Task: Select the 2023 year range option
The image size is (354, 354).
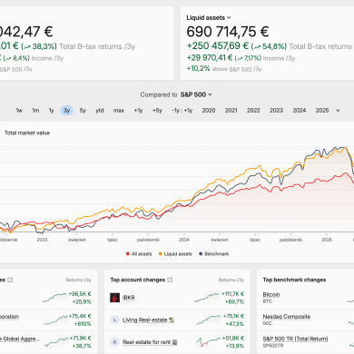Action: pos(276,111)
